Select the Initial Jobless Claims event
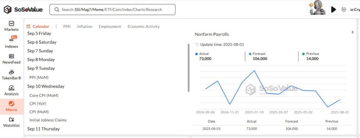This screenshot has height=138, width=360. coord(48,120)
